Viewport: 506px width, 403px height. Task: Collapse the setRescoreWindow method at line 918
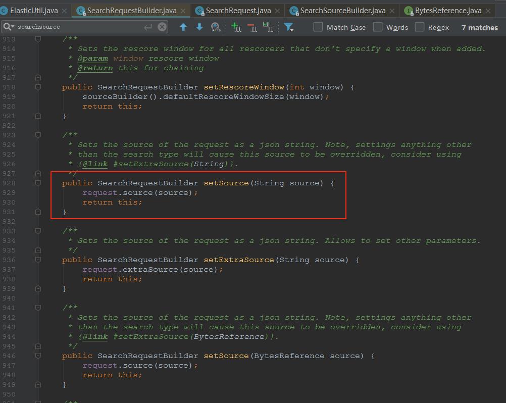38,87
